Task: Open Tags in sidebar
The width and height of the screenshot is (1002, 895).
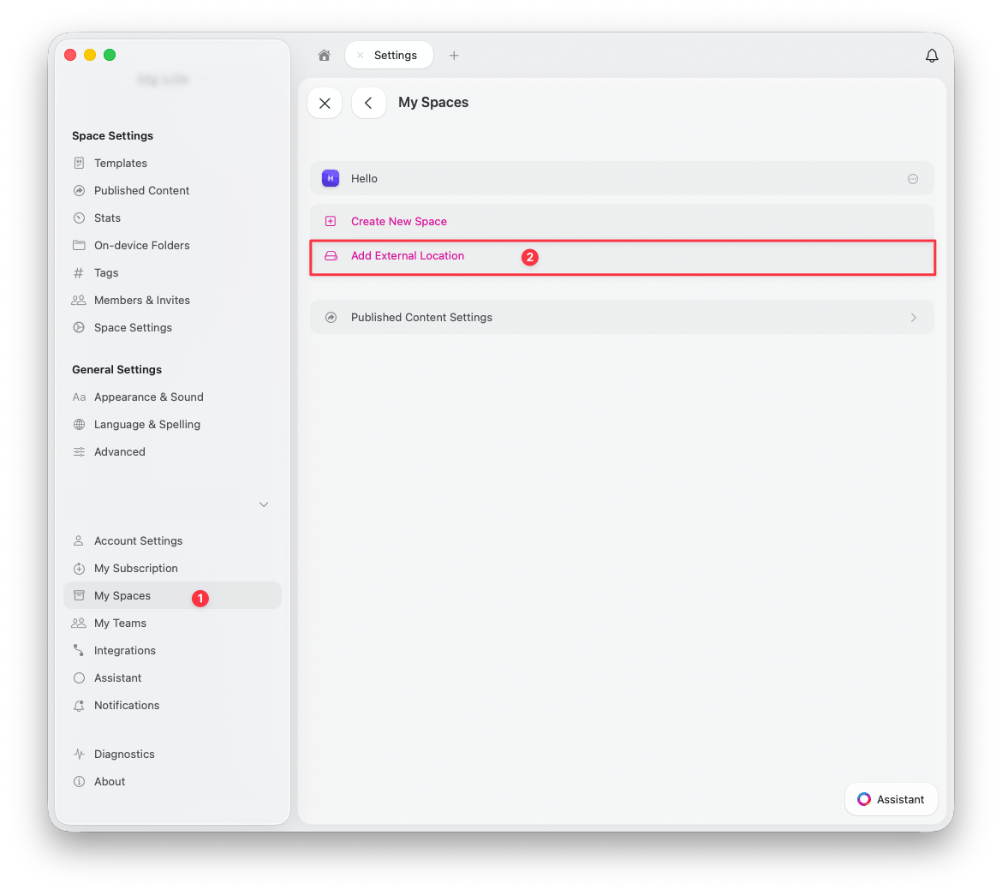Action: click(x=106, y=273)
